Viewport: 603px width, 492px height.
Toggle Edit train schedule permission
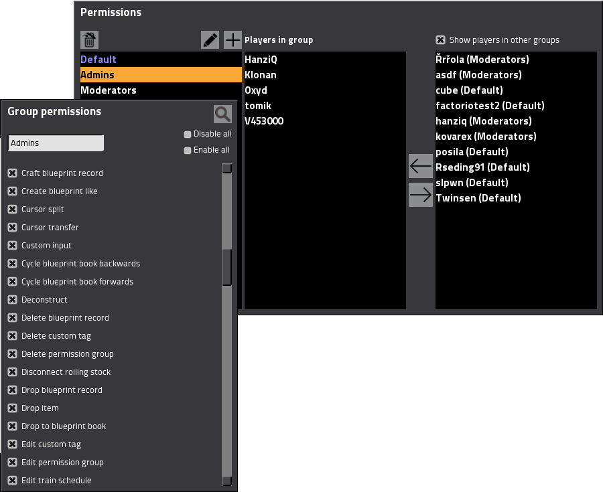pyautogui.click(x=12, y=480)
